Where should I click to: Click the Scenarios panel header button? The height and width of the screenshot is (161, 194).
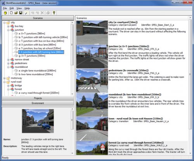[38, 18]
